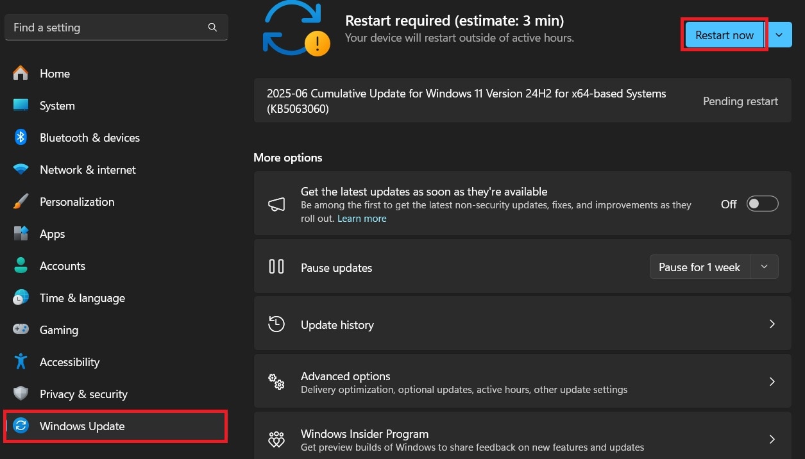Click the Time & language globe icon
Viewport: 805px width, 459px height.
coord(21,297)
